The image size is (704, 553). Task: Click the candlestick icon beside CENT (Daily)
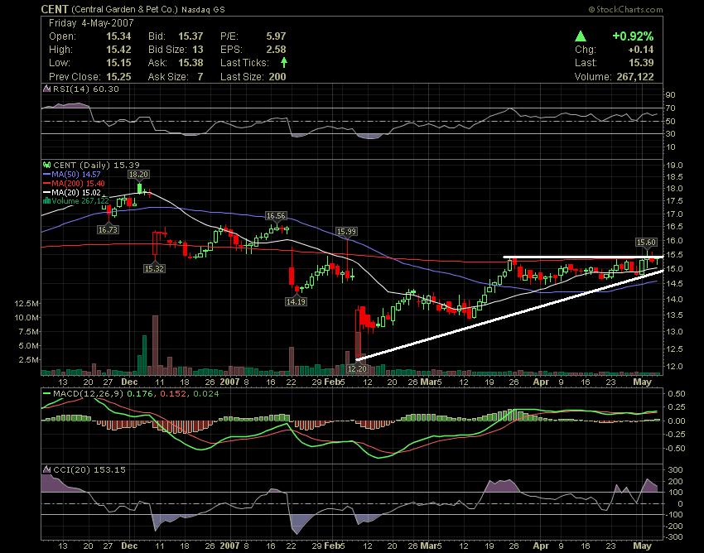[46, 166]
